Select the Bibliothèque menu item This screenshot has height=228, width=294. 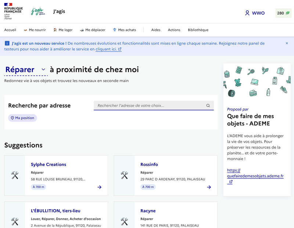point(198,30)
